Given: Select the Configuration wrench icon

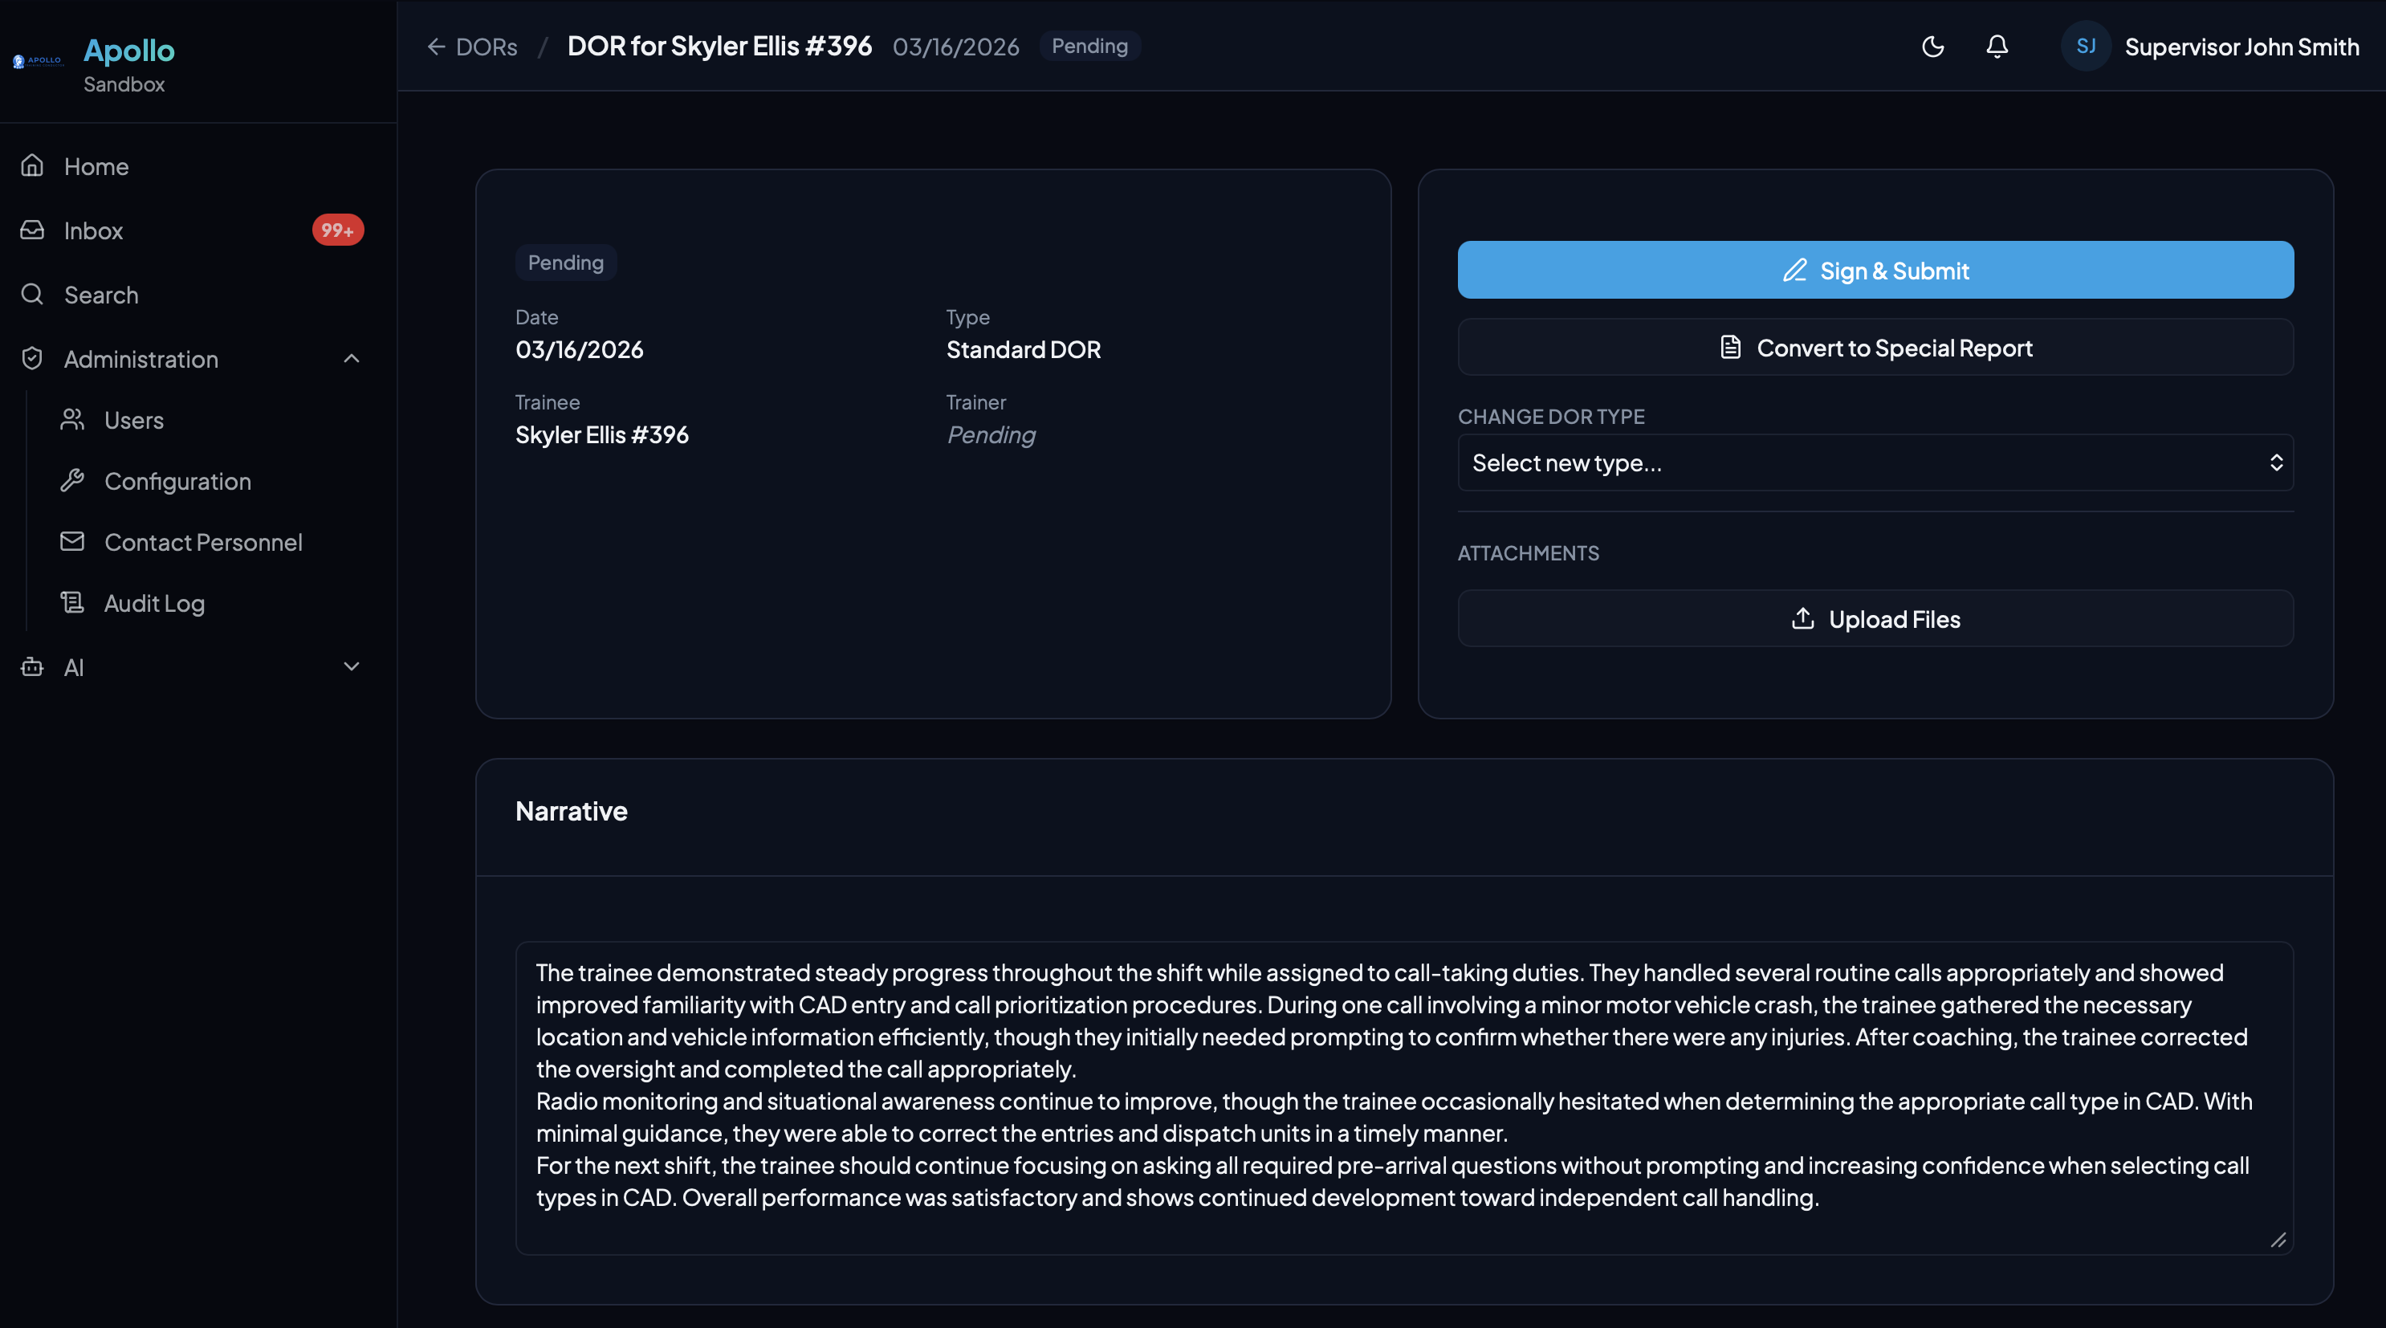Looking at the screenshot, I should (74, 479).
